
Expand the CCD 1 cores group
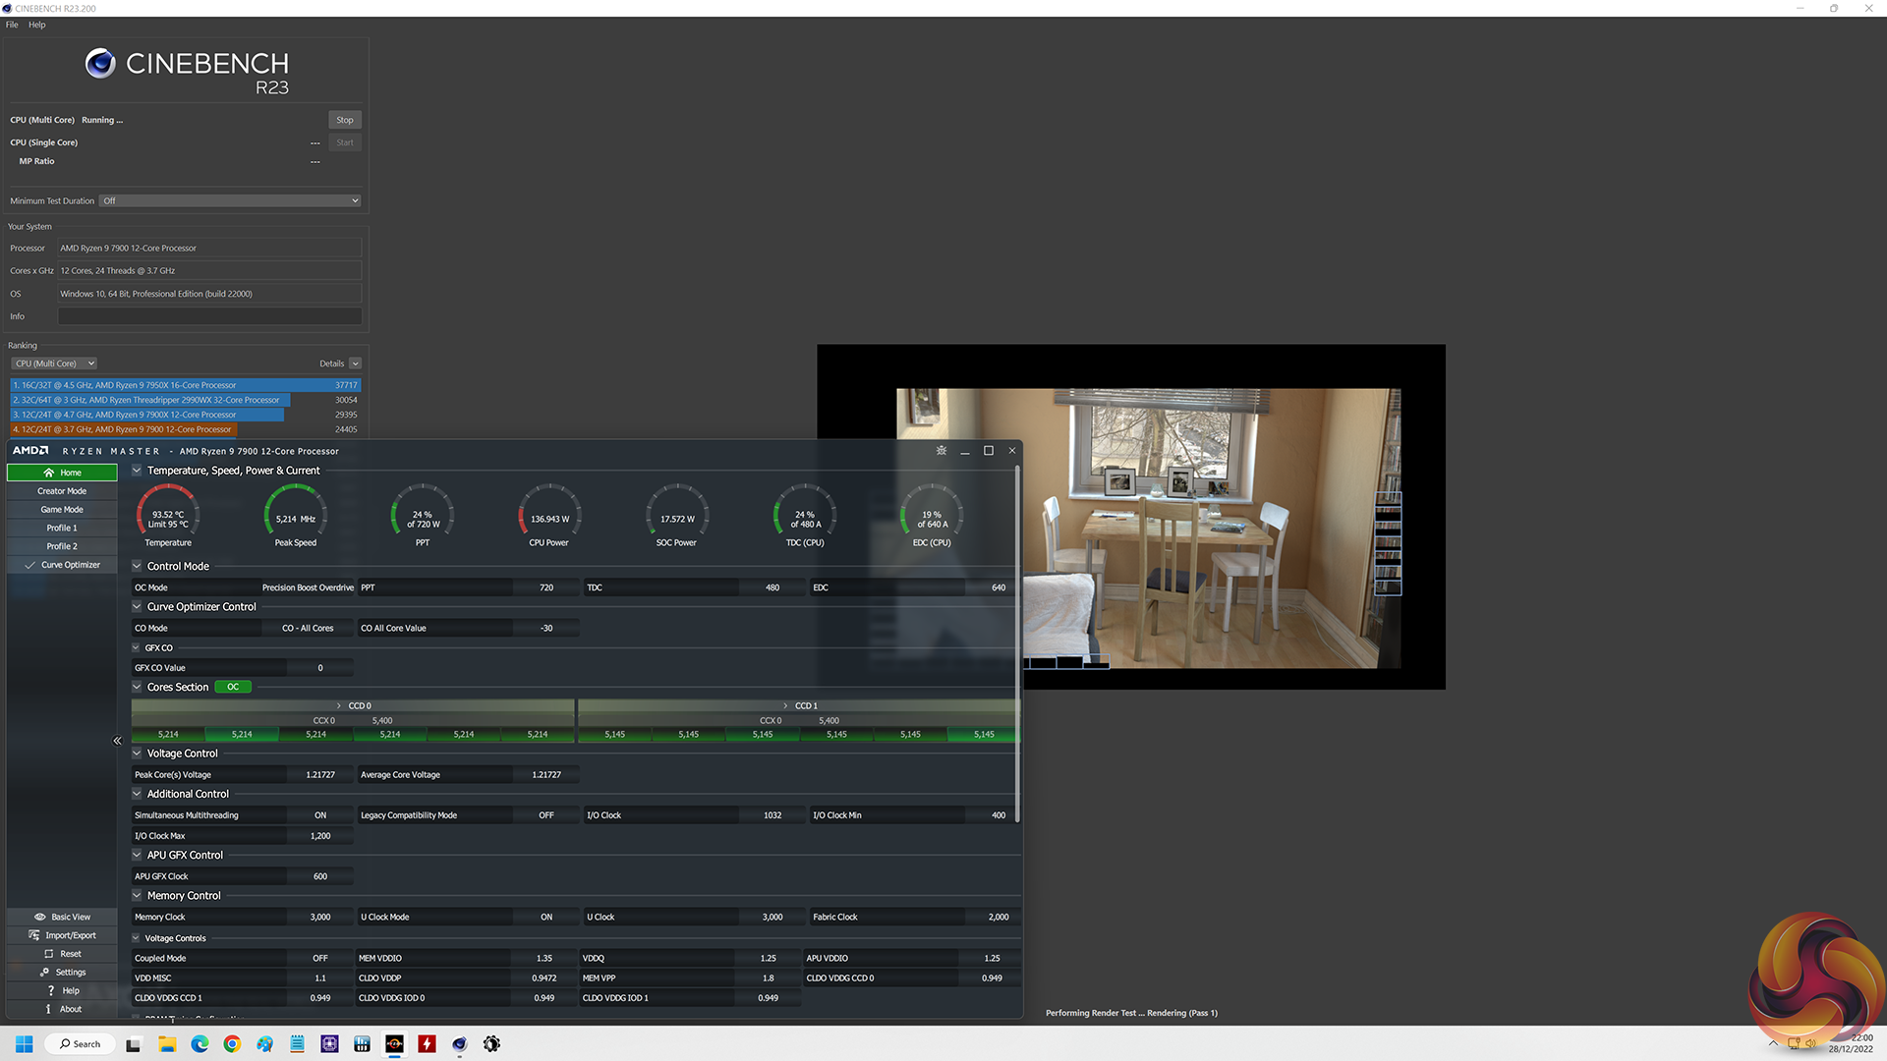tap(785, 705)
